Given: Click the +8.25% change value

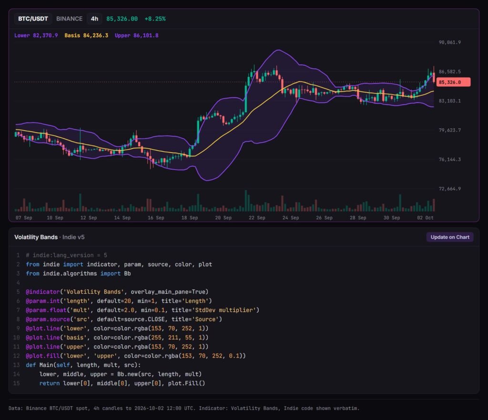Looking at the screenshot, I should point(155,19).
